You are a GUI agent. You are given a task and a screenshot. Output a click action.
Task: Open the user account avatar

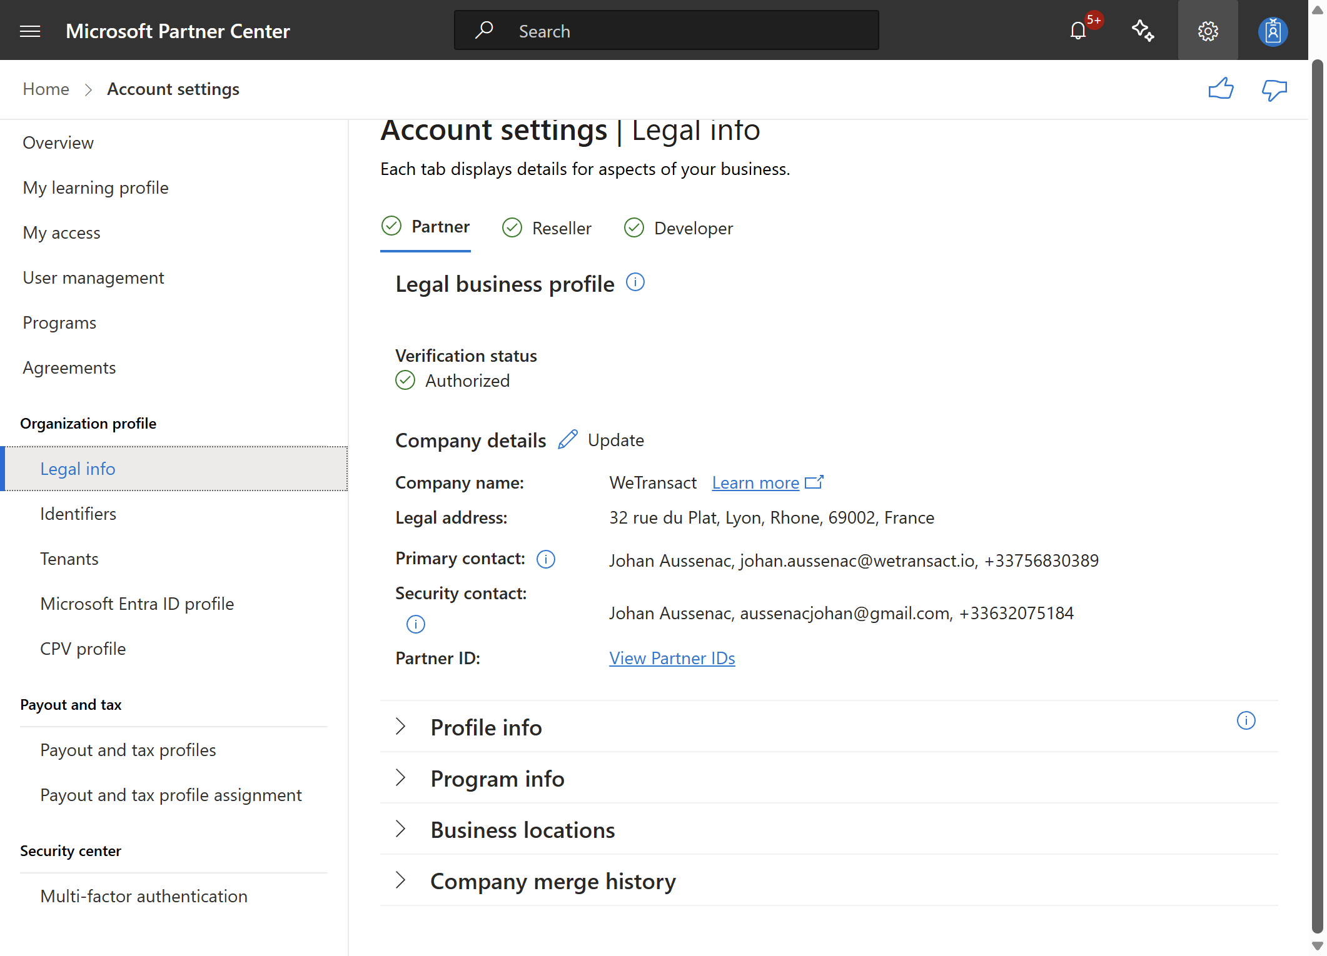pos(1273,31)
